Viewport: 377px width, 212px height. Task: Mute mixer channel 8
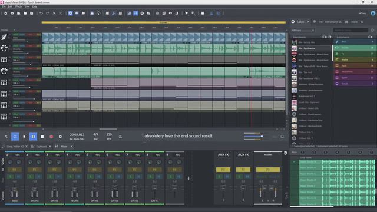pos(158,177)
